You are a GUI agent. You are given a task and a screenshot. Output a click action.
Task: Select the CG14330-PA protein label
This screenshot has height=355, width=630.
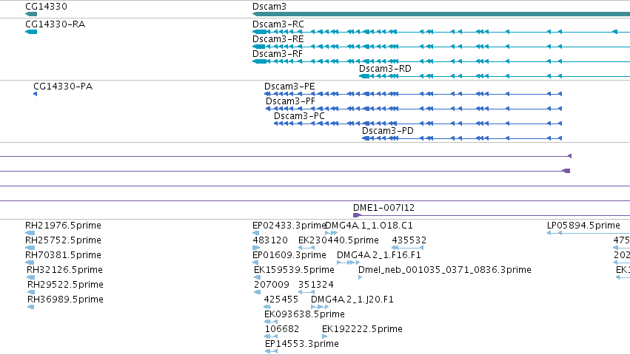tap(63, 87)
